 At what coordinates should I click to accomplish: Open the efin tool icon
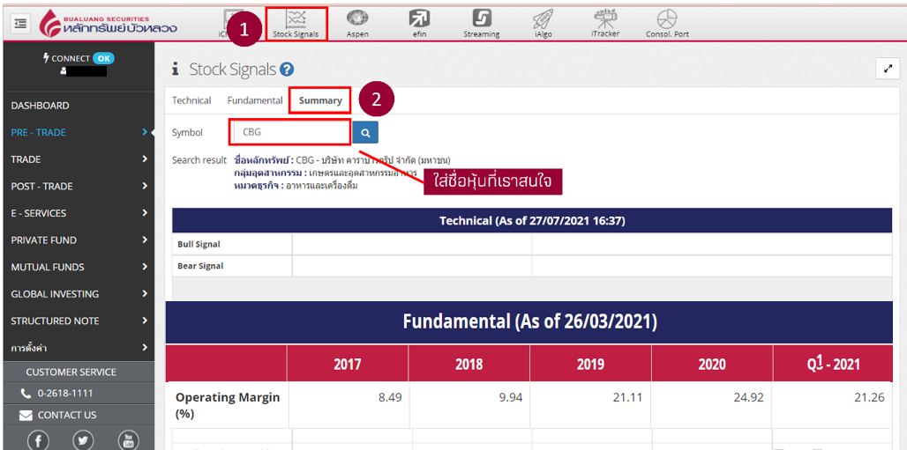(x=419, y=22)
